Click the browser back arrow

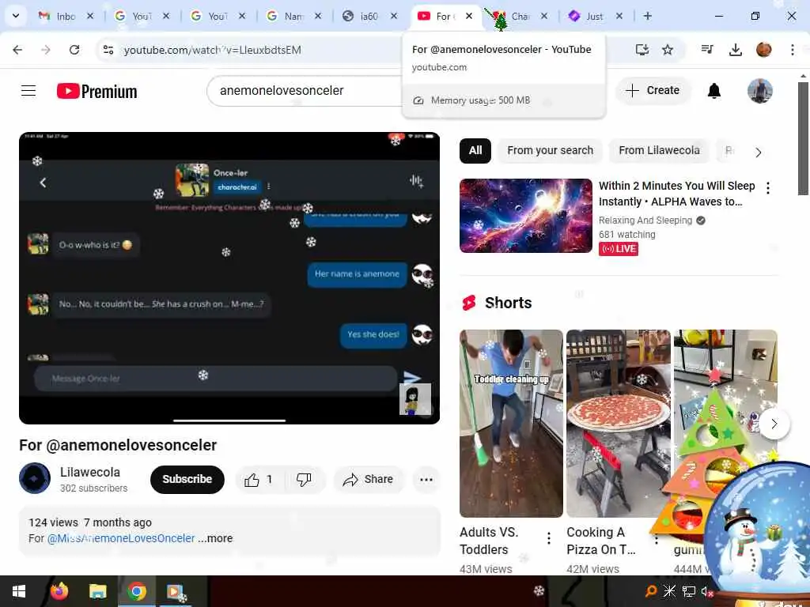click(x=17, y=50)
